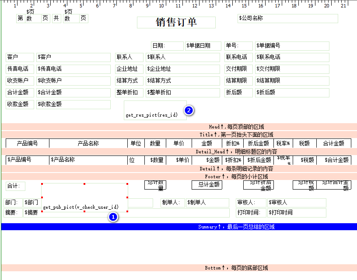
Task: Select the $公司名称 field
Action: 287,18
